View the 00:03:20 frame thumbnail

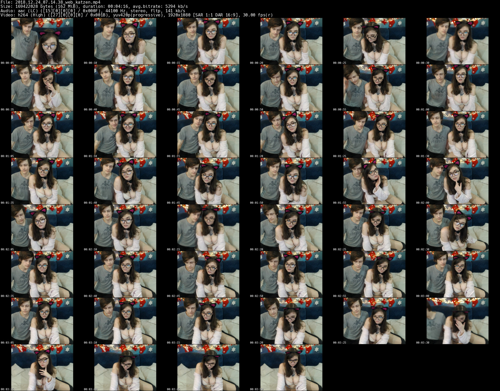tap(291, 321)
